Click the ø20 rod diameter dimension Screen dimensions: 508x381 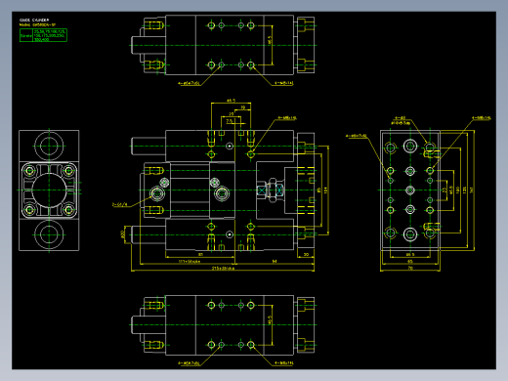(123, 234)
